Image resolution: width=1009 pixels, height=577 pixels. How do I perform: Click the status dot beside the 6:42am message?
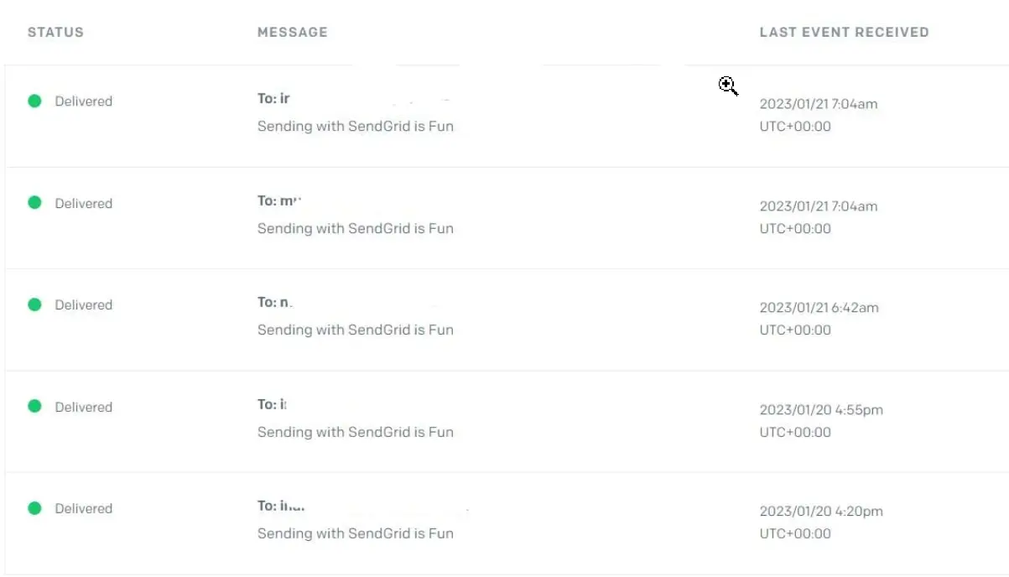[x=34, y=304]
